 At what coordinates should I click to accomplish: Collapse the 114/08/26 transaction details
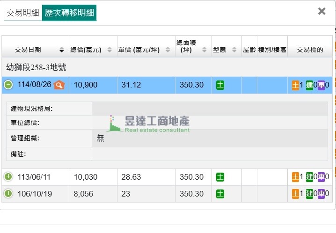click(8, 85)
